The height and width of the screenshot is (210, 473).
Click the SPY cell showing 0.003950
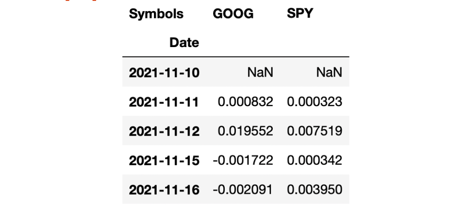click(314, 189)
